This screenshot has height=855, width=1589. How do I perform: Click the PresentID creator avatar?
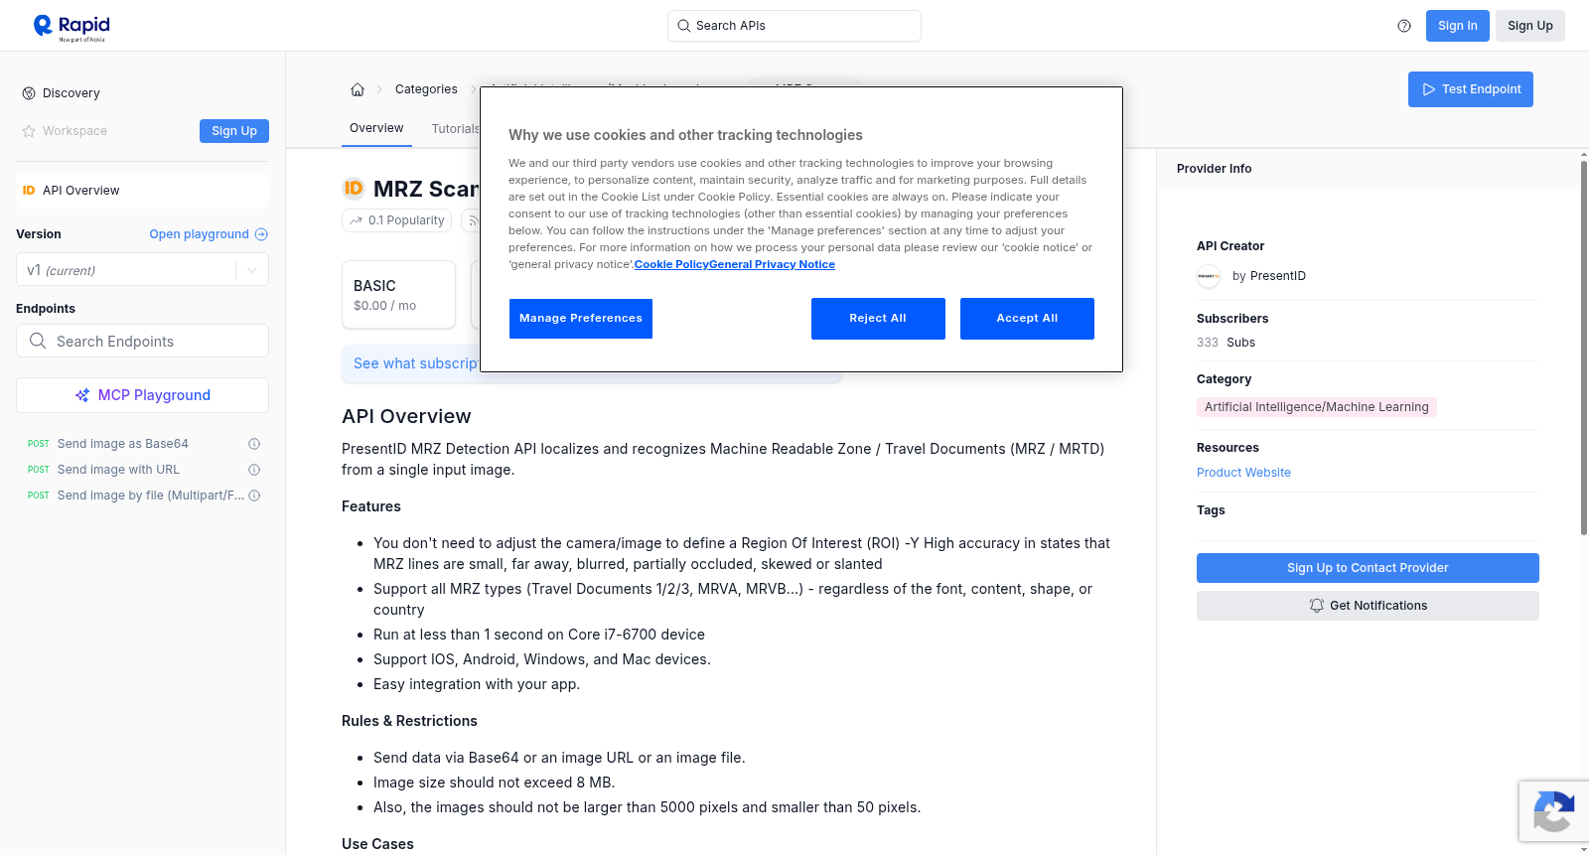[1209, 276]
